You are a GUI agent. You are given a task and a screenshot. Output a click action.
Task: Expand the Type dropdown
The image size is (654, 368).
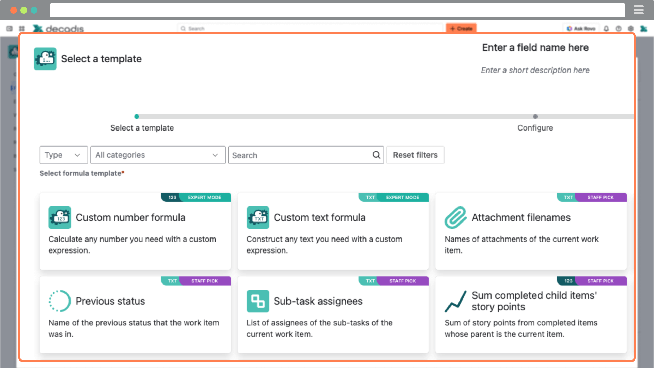click(x=63, y=155)
